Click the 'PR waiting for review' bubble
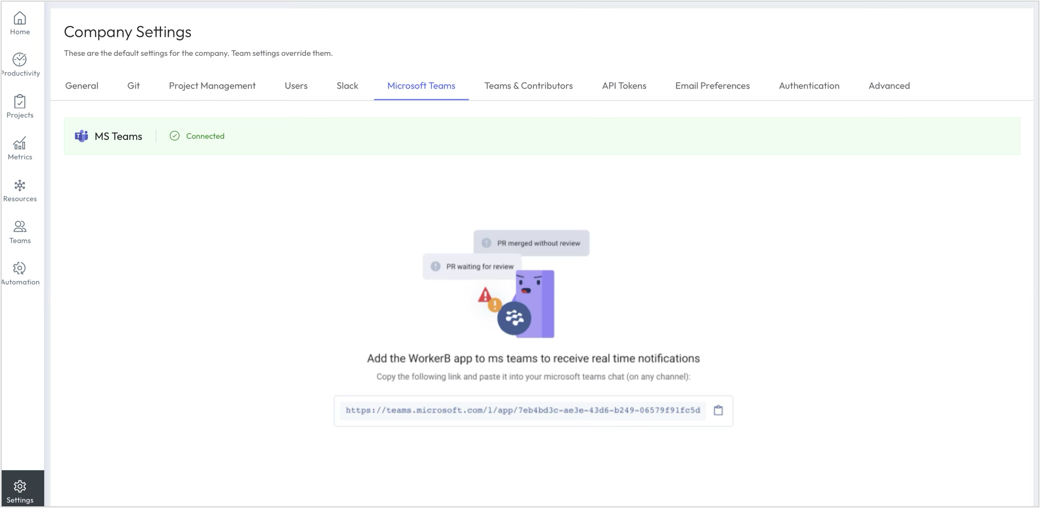Viewport: 1040px width, 508px height. (472, 266)
